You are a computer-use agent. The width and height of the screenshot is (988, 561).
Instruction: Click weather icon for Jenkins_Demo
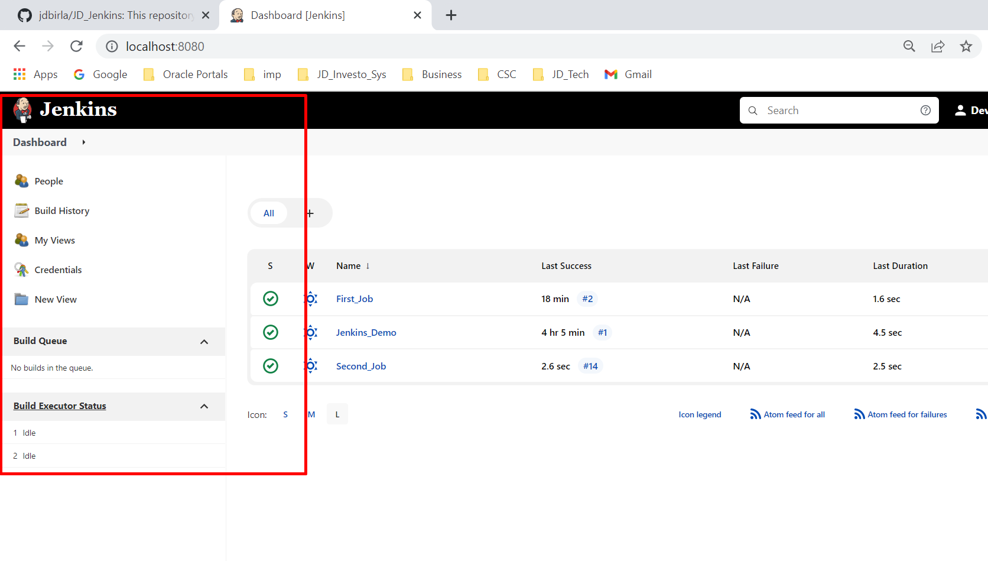[x=311, y=332]
